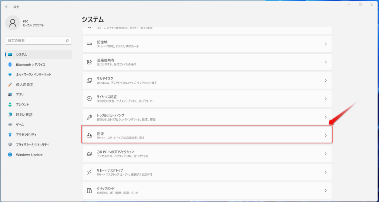Click the リセット、スタートアップの詳細設定、戻る description
The height and width of the screenshot is (202, 379).
[121, 138]
